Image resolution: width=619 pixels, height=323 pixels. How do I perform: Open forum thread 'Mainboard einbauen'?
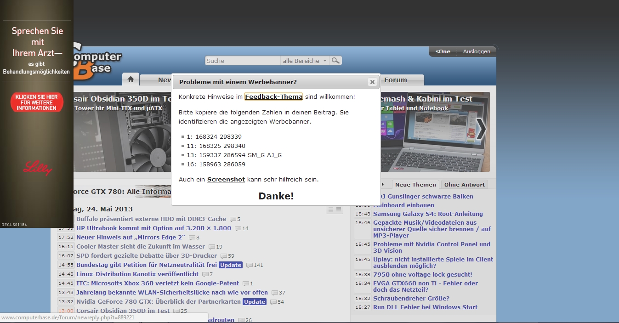(403, 205)
